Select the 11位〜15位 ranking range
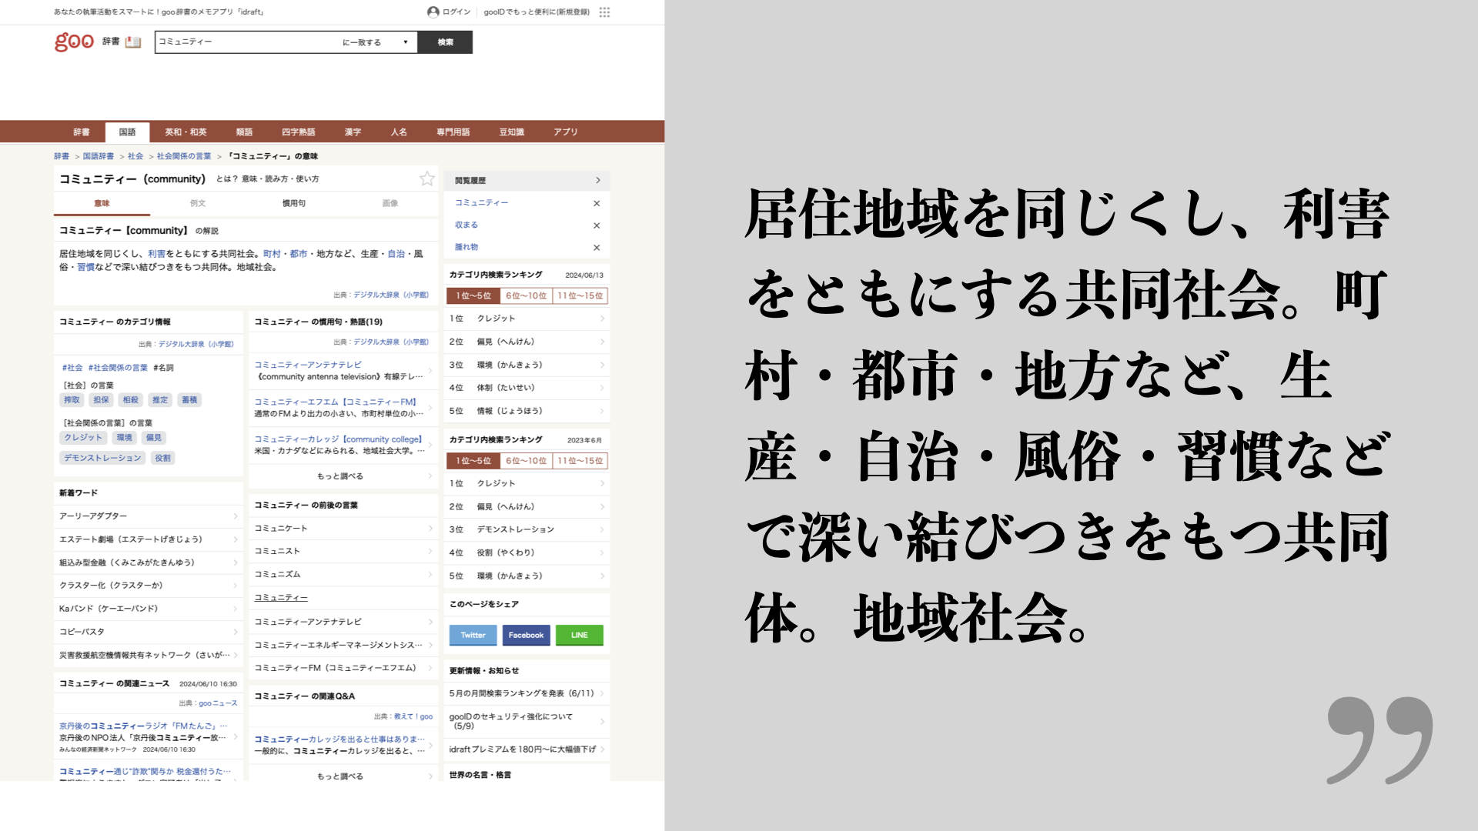 coord(580,295)
